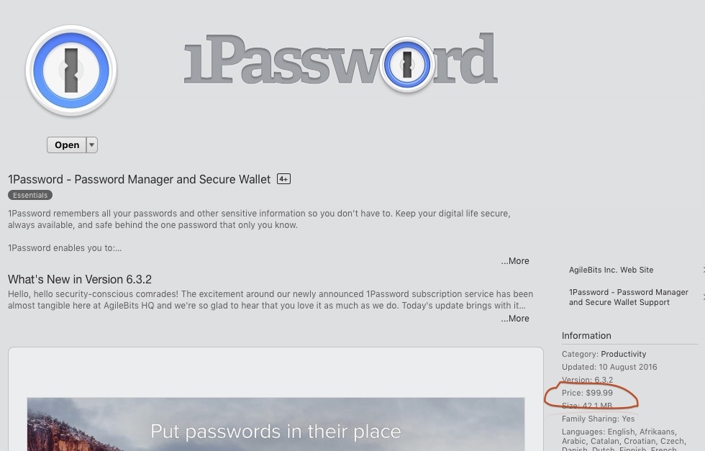Select the Essentials category badge

(x=30, y=195)
